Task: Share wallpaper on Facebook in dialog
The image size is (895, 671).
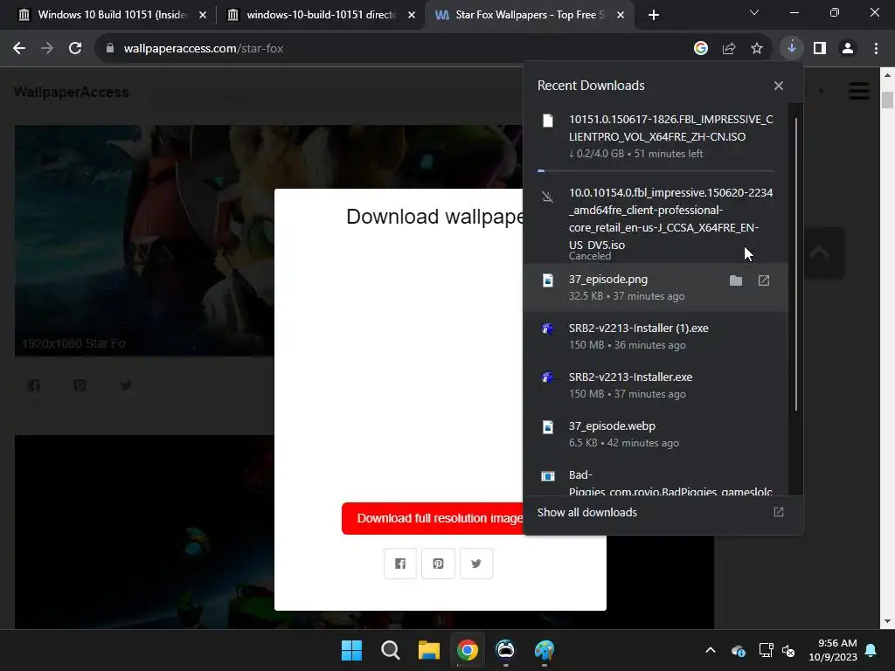Action: [x=400, y=564]
